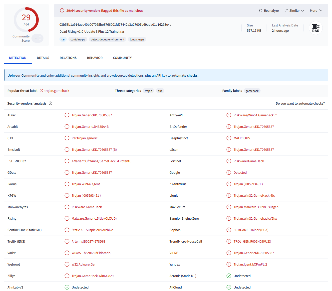Click the contains-pe tag chip

[78, 39]
